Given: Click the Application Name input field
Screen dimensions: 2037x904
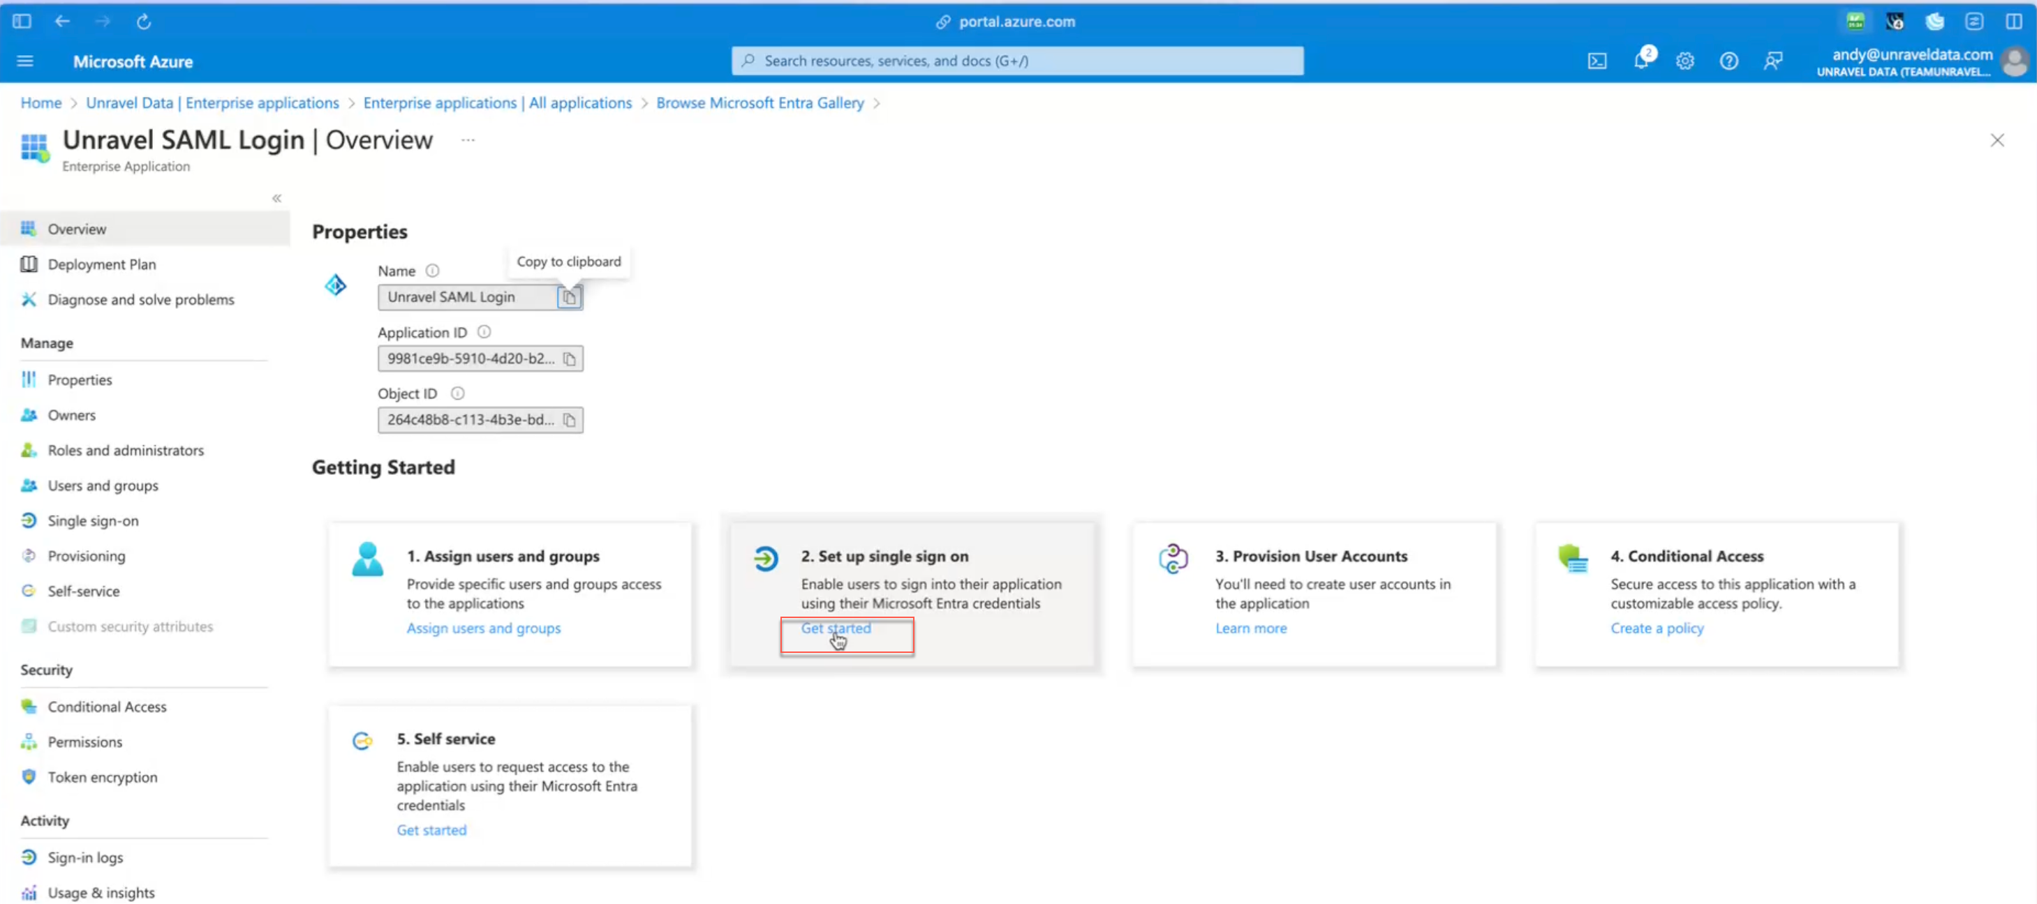Looking at the screenshot, I should coord(469,296).
